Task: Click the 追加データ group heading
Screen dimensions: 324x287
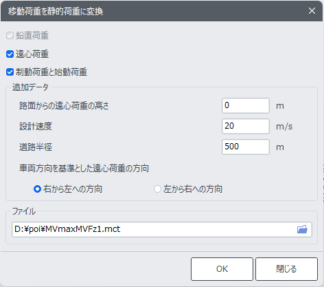Action: click(x=30, y=87)
